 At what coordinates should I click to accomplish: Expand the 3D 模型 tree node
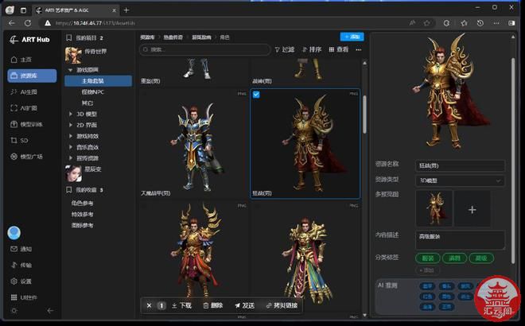70,114
